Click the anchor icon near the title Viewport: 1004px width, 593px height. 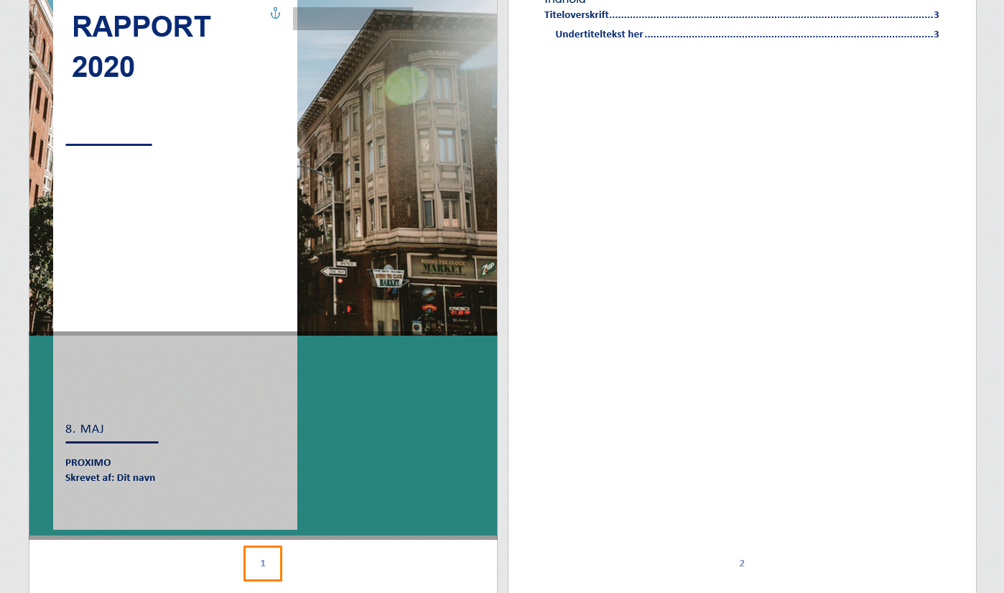(x=275, y=13)
